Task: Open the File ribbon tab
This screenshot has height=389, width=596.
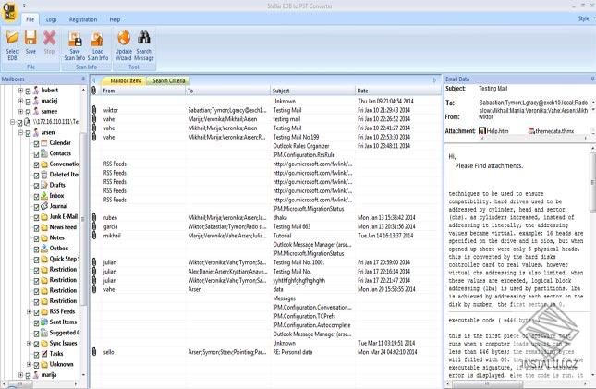Action: [30, 19]
